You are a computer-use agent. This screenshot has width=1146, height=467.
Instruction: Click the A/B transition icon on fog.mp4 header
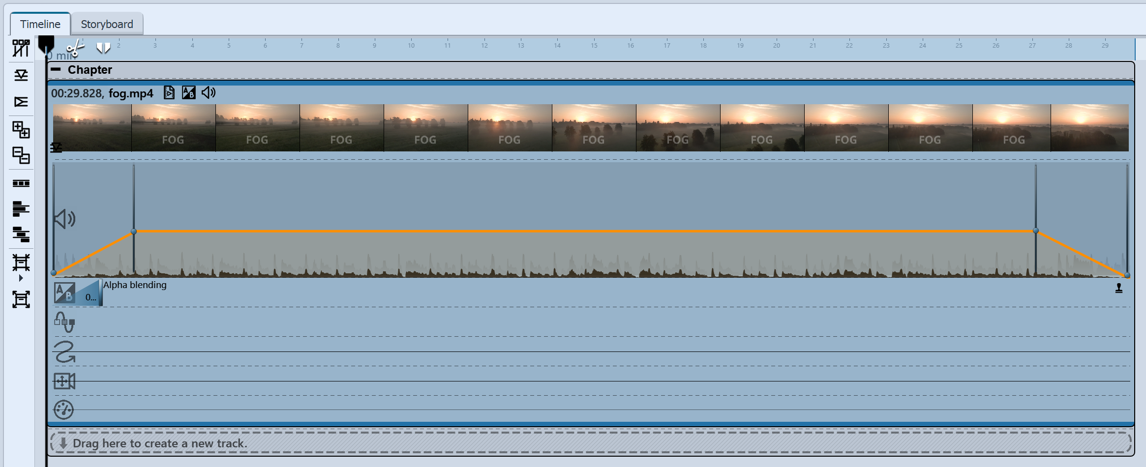189,92
